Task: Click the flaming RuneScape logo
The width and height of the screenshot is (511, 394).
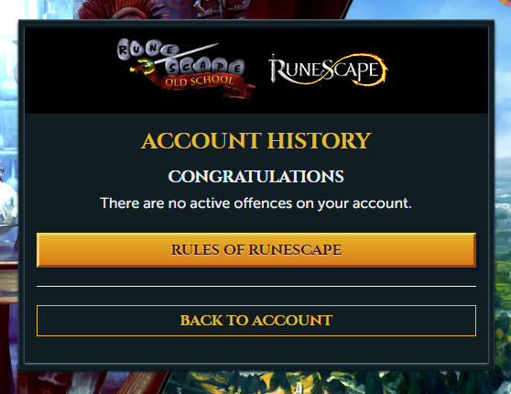Action: coord(328,70)
